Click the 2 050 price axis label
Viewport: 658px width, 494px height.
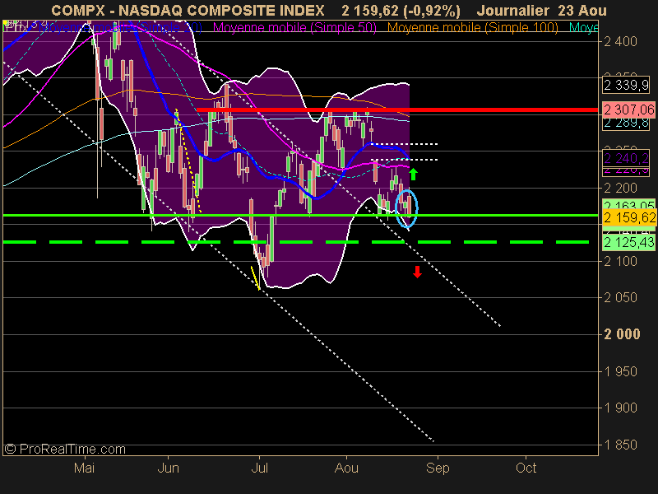pos(620,298)
